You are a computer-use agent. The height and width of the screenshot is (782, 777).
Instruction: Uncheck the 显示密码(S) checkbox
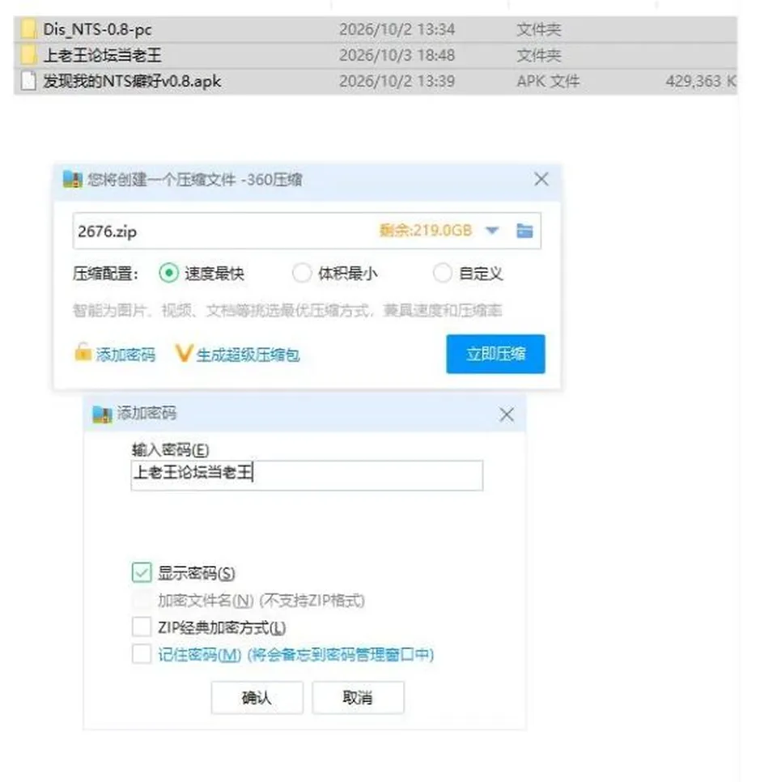click(x=142, y=572)
